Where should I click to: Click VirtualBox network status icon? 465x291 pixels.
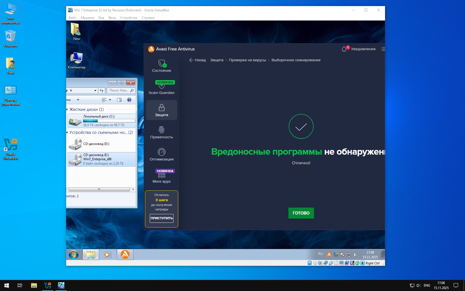pyautogui.click(x=325, y=263)
